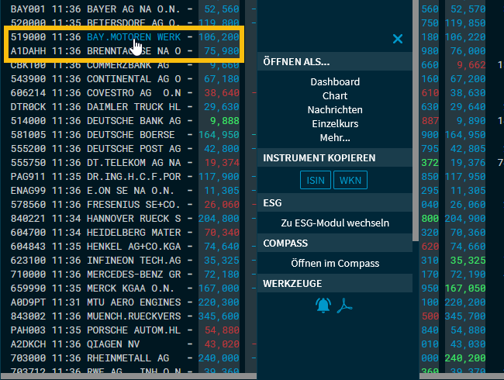Click Zu ESG-Modul wechseln
Screen dimensions: 504x380
(335, 223)
